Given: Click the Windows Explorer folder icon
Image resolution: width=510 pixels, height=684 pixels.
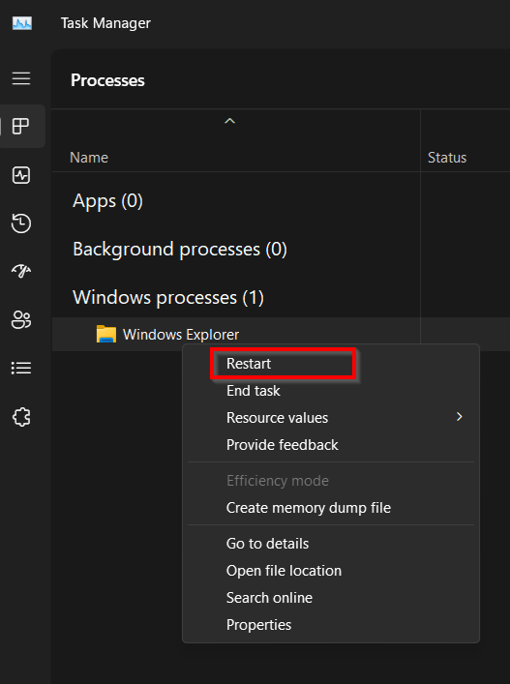Looking at the screenshot, I should click(106, 334).
